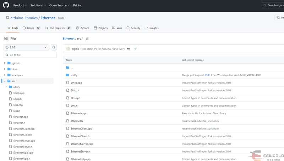Expand the utility folder in sidebar
This screenshot has height=161, width=284.
pyautogui.click(x=6, y=87)
